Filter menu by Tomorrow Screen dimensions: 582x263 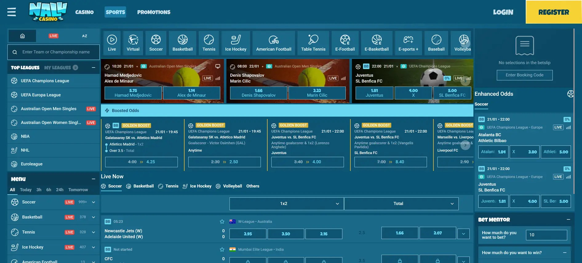(x=78, y=190)
